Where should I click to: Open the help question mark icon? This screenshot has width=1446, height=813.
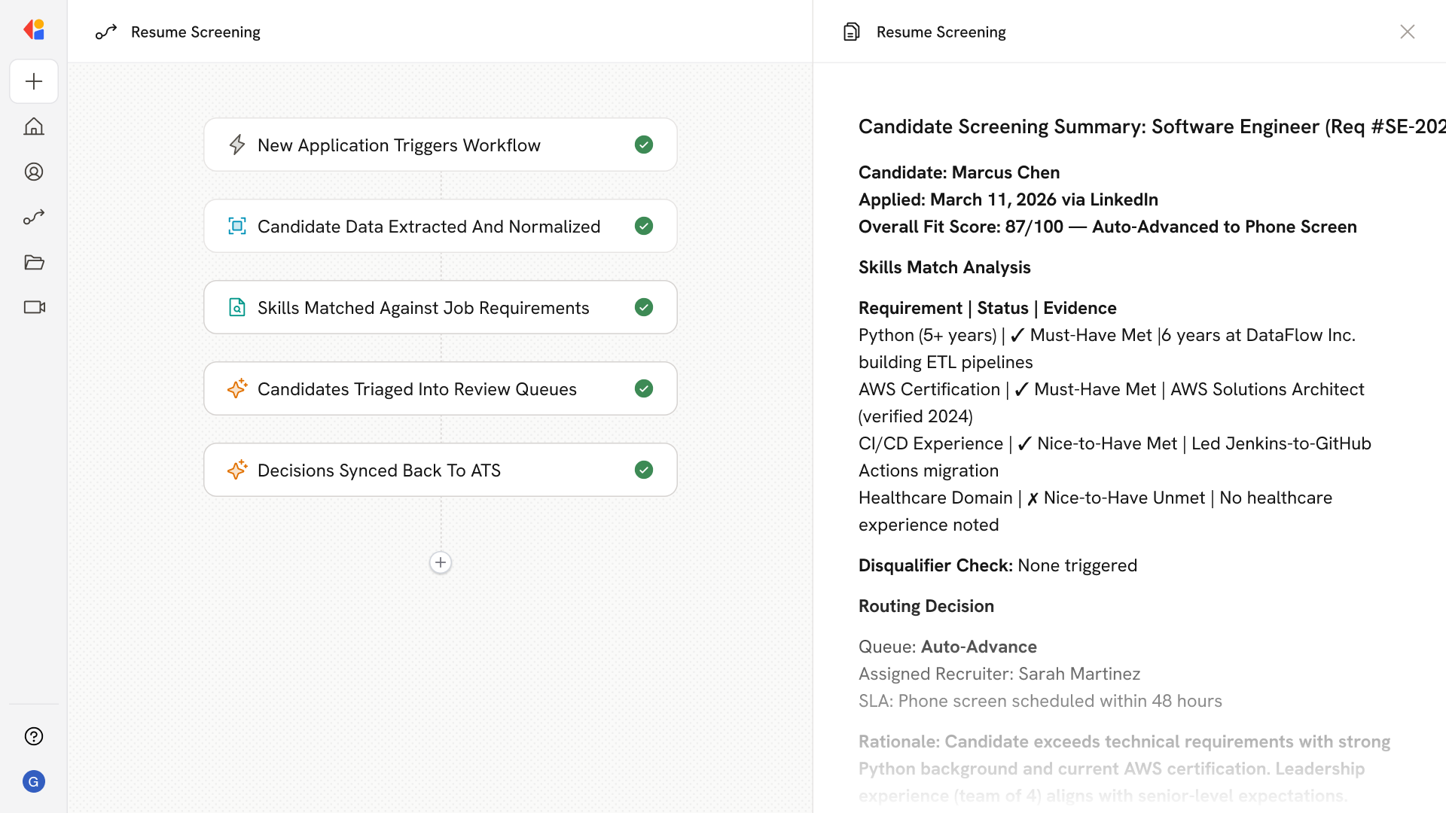(x=34, y=736)
